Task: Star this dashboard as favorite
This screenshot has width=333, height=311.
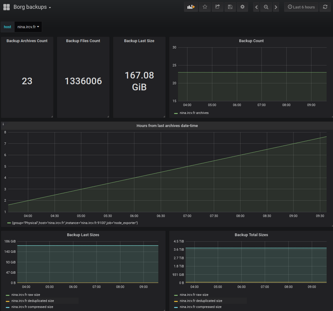Action: coord(205,7)
